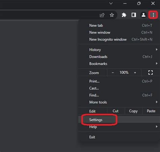Enter fullscreen mode via Zoom row icon
The height and width of the screenshot is (152, 160).
[151, 73]
